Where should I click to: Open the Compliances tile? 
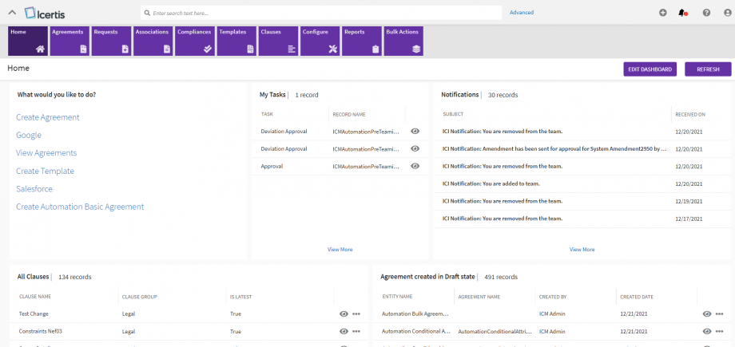click(195, 41)
